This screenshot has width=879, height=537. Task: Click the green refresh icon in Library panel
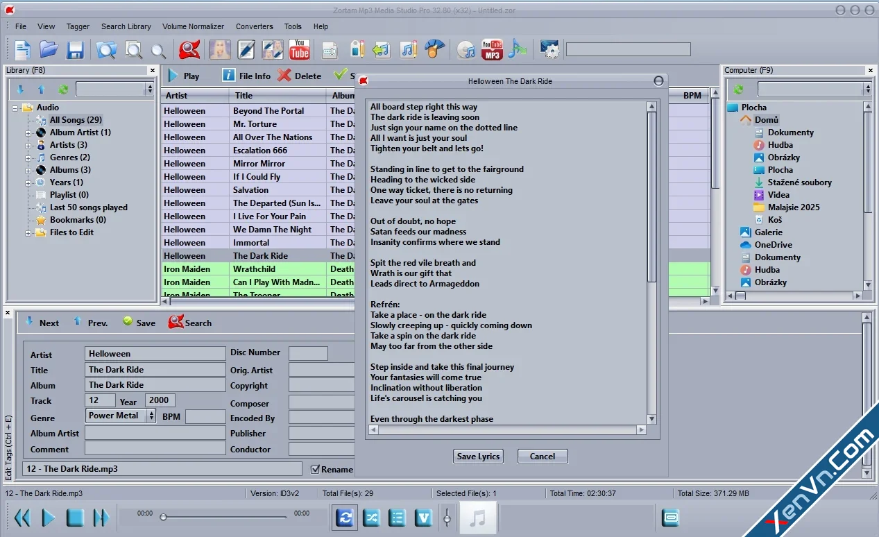(64, 89)
